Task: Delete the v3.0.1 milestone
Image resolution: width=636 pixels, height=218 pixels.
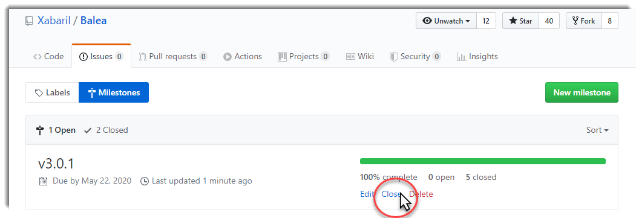Action: pos(421,194)
